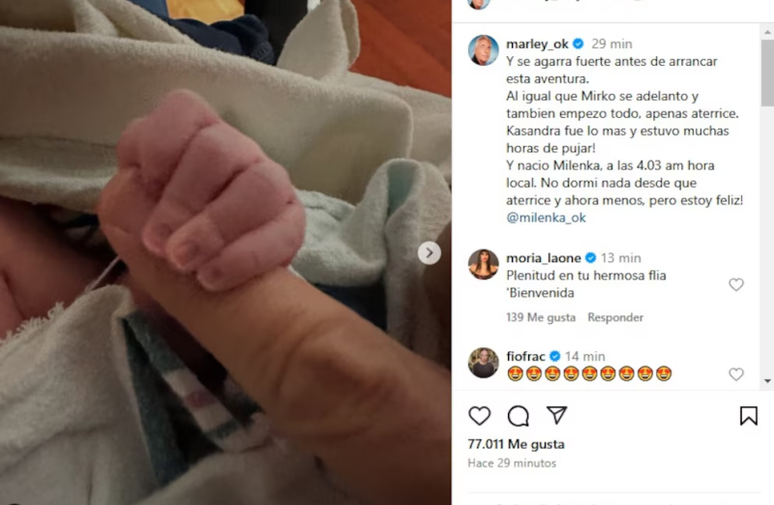This screenshot has height=505, width=774.
Task: Click the baby hand photo
Action: click(225, 252)
